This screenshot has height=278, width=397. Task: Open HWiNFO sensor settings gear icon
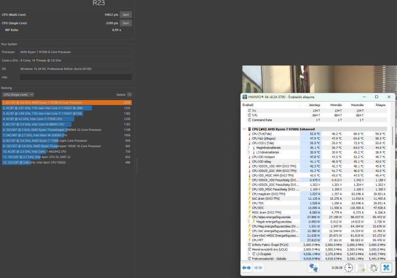pyautogui.click(x=374, y=268)
